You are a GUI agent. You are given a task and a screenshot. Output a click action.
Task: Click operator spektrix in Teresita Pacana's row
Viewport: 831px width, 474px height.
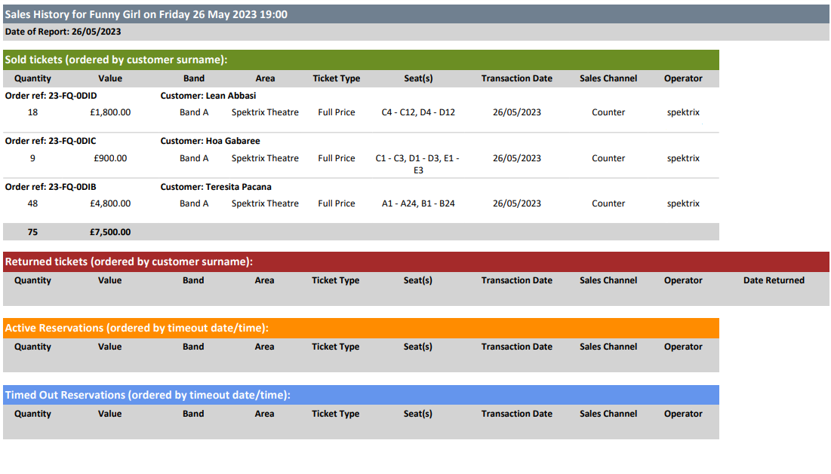[x=683, y=203]
